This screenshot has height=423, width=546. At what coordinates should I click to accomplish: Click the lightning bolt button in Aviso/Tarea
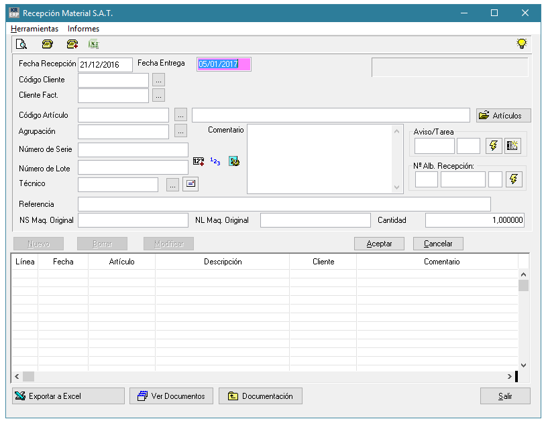click(x=494, y=146)
